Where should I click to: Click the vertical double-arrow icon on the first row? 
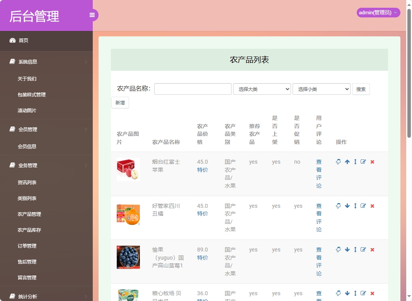(x=355, y=162)
